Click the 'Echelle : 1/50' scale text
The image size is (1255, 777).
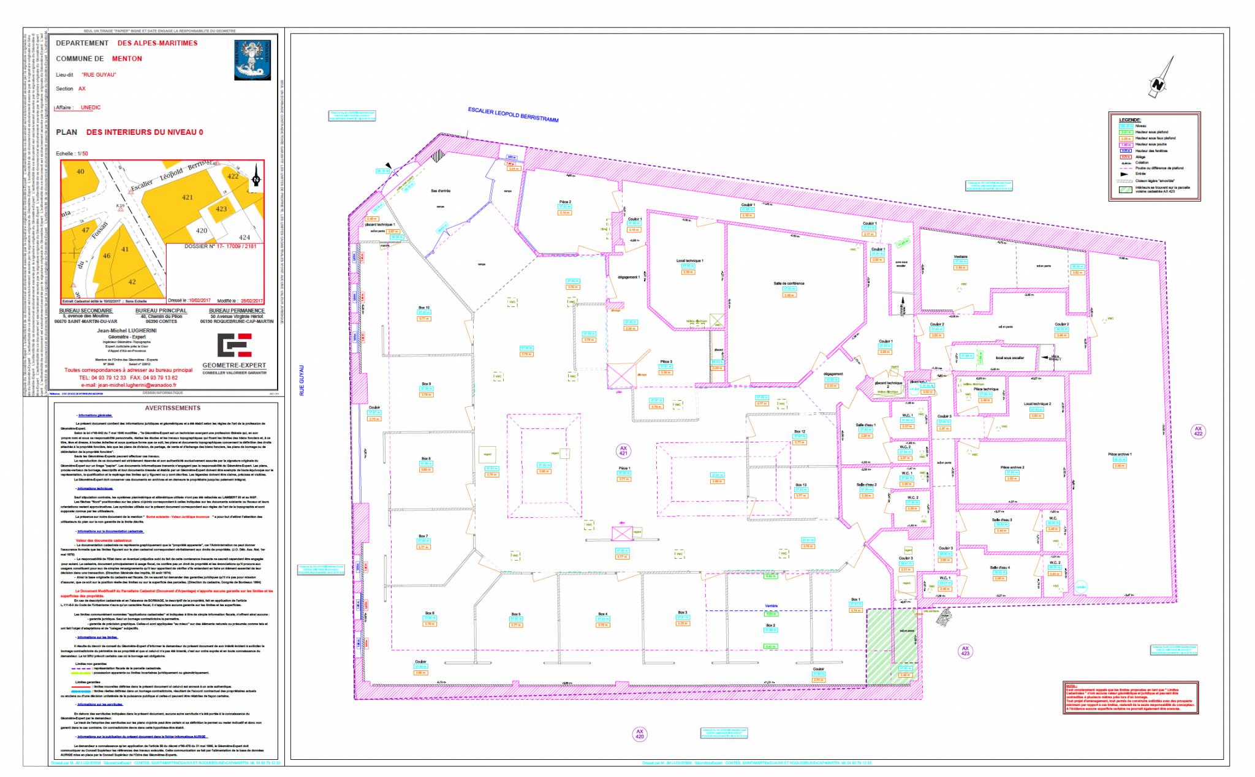72,154
